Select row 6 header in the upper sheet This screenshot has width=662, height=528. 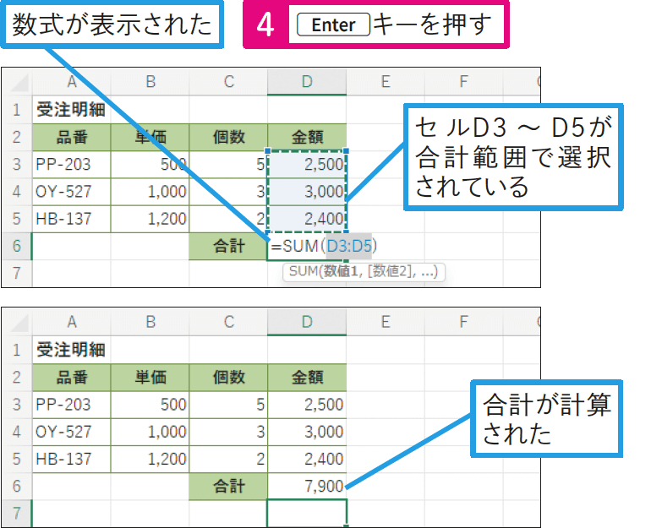[17, 246]
